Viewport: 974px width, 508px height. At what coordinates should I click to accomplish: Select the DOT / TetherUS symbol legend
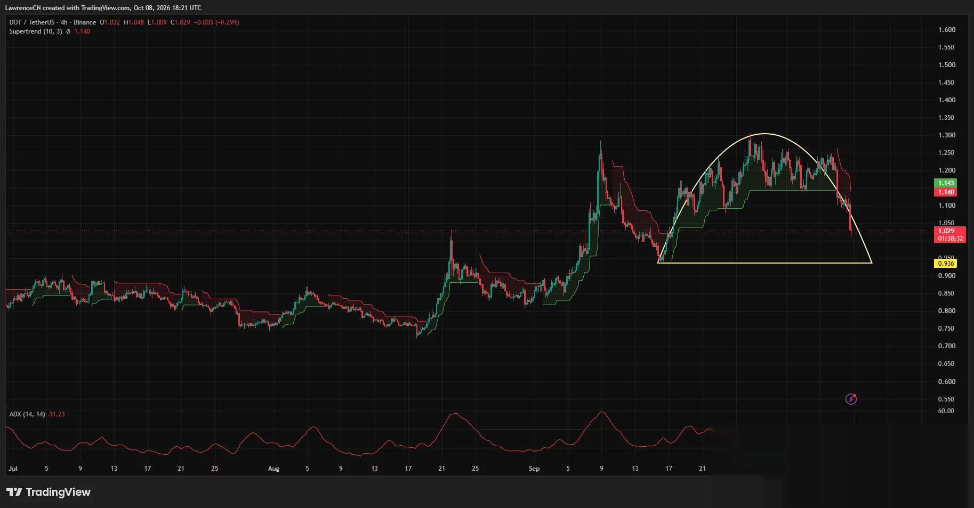(x=52, y=22)
